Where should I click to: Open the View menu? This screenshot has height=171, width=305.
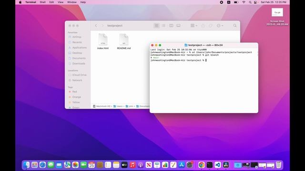(x=61, y=2)
